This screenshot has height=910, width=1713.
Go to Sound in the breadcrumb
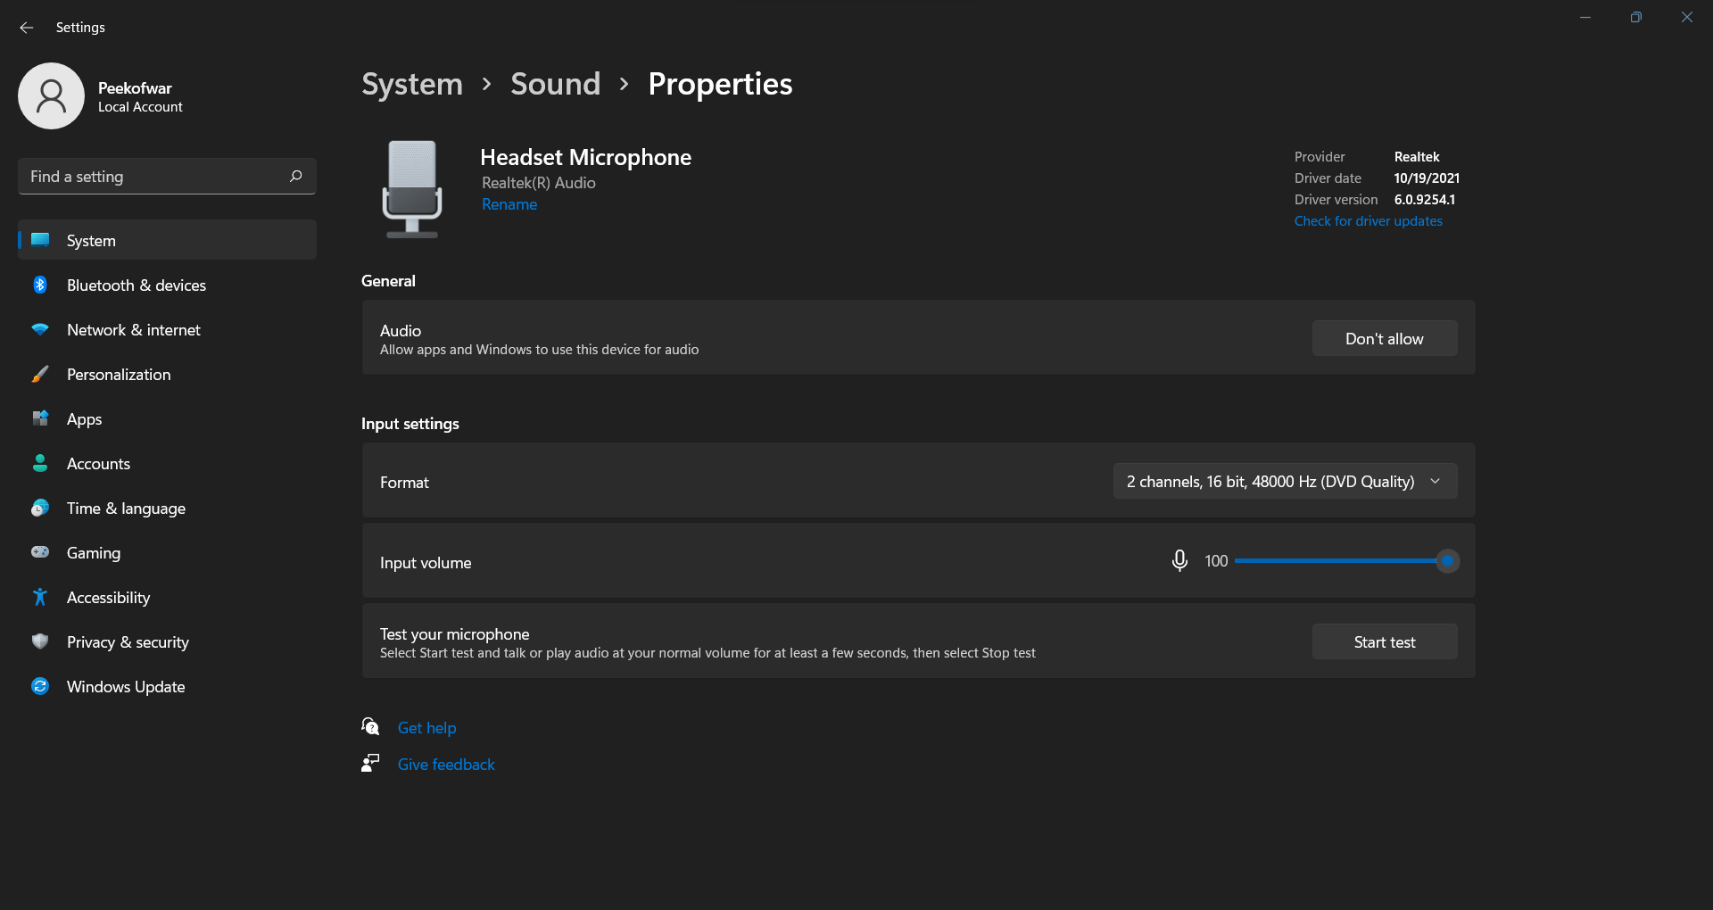[555, 84]
